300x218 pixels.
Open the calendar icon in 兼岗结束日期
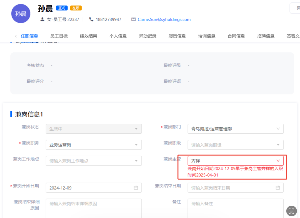click(x=278, y=188)
